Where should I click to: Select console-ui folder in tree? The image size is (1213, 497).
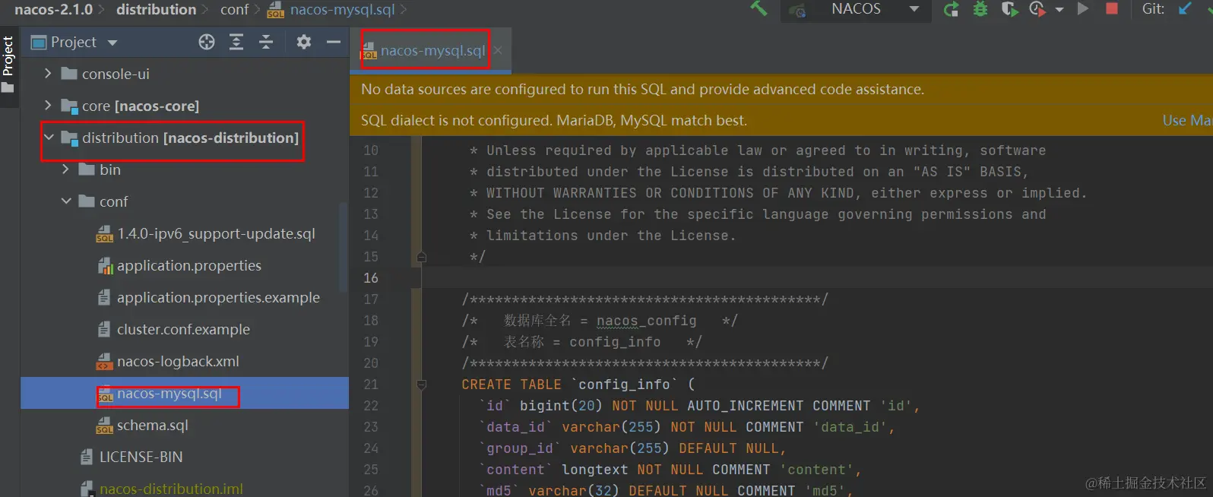(x=116, y=74)
